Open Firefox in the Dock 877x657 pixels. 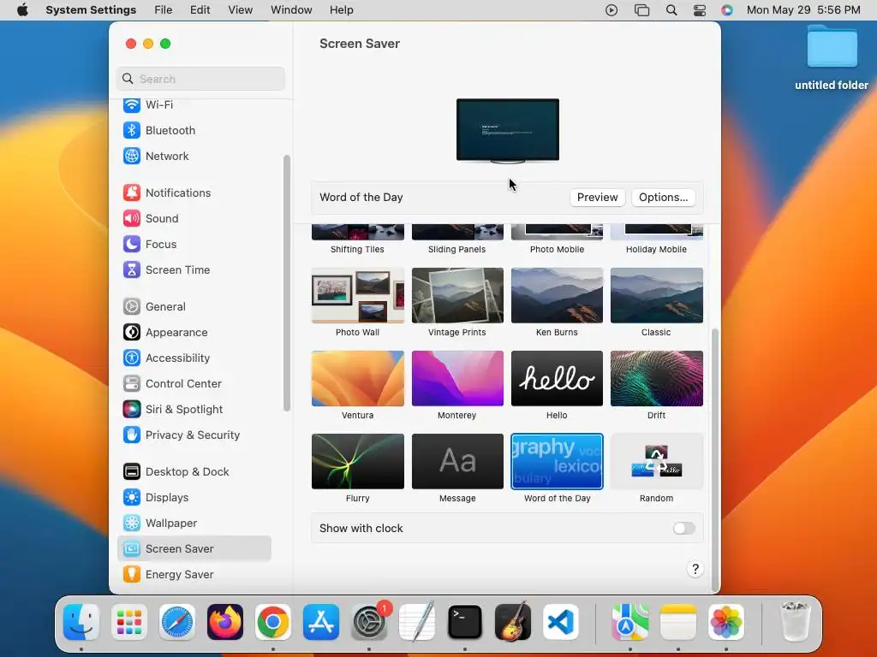[225, 622]
